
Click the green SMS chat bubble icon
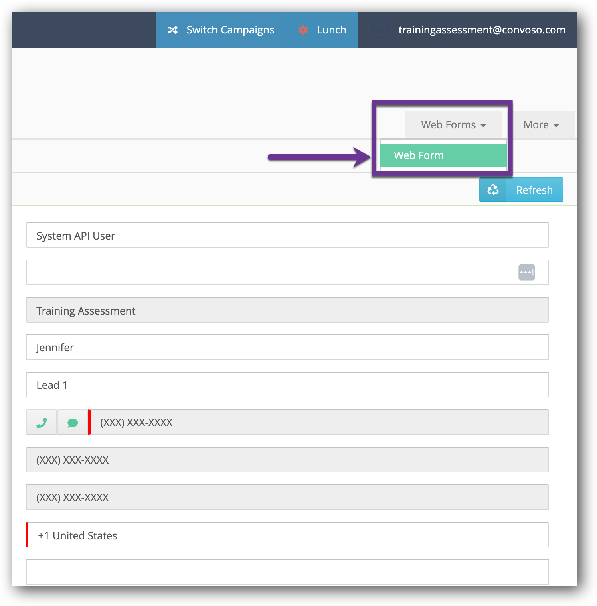pos(73,423)
